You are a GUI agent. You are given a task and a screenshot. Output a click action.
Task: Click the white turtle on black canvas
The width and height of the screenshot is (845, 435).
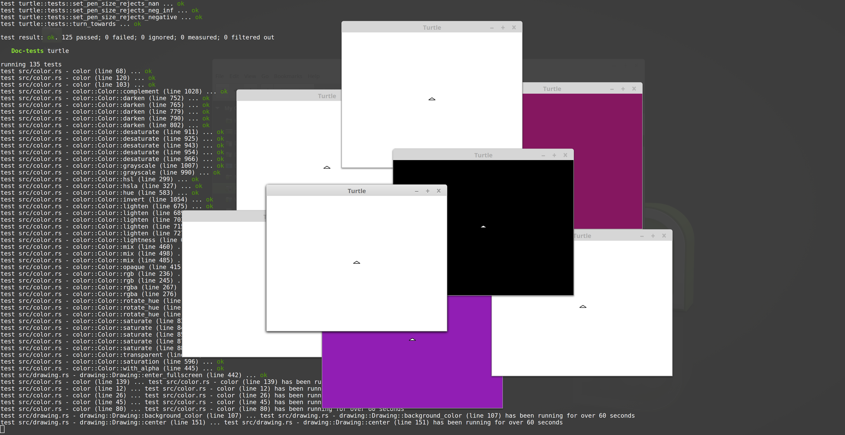click(483, 227)
